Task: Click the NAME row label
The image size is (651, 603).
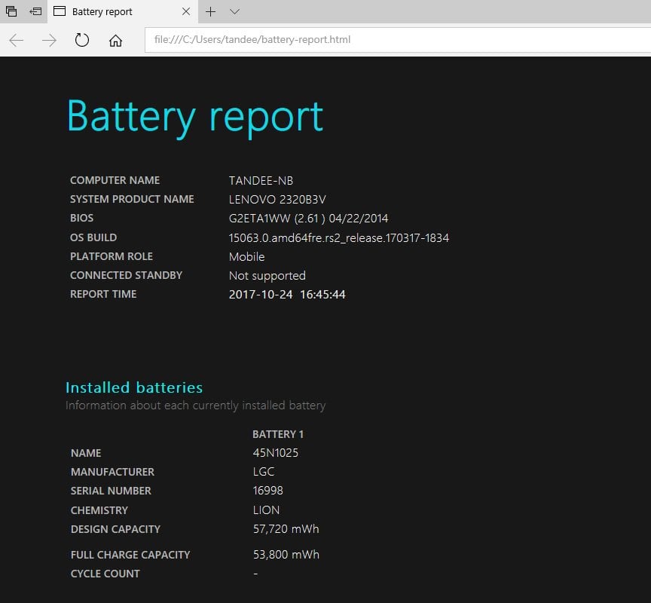Action: pos(86,453)
